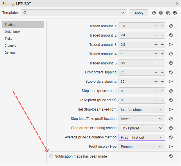
Task: Open Set Stop-loss/Take-Profit dropdown
Action: (x=142, y=109)
